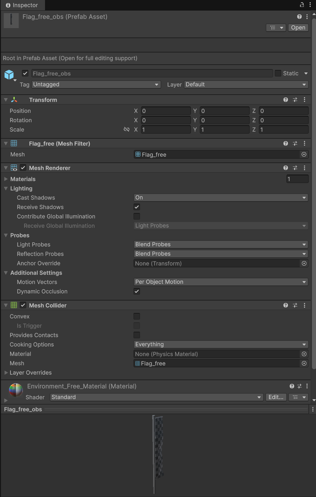316x497 pixels.
Task: Click the Environment_Free_Material preview sphere
Action: [16, 390]
